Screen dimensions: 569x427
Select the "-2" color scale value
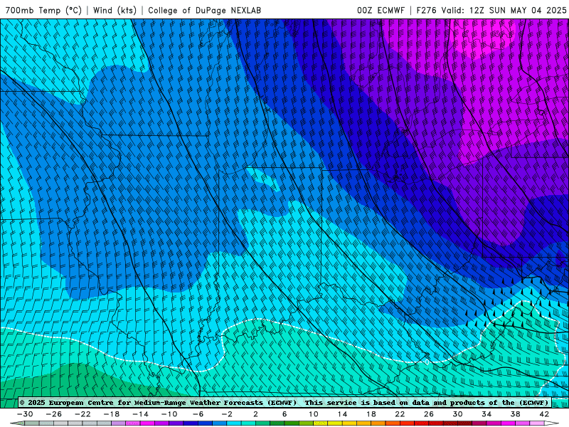tap(227, 414)
